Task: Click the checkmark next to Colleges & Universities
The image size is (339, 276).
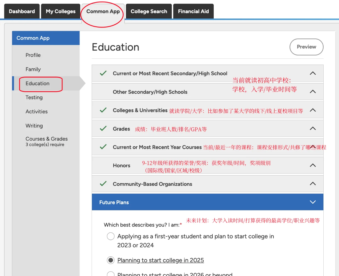Action: [103, 110]
